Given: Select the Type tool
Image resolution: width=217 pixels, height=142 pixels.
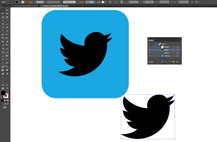Looking at the screenshot, I should 3,21.
